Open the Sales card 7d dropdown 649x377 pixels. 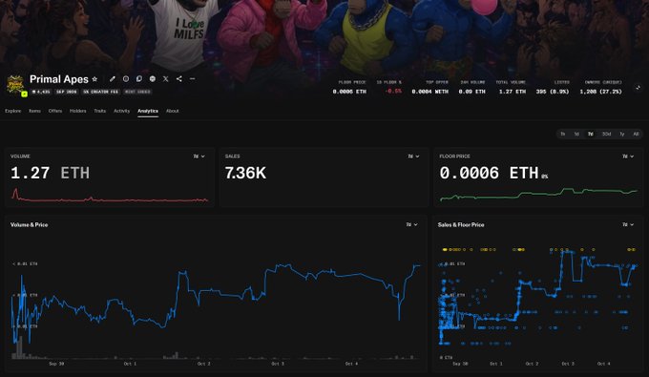[413, 157]
